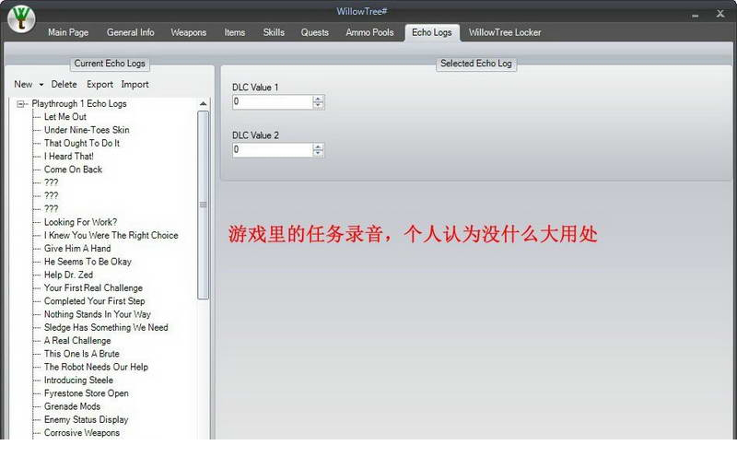Increase DLC Value 1 with up arrow

pos(318,99)
